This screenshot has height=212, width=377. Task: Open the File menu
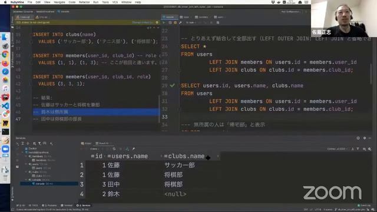tap(30, 2)
